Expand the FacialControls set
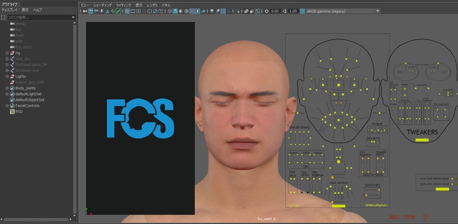This screenshot has width=458, height=224. tap(7, 105)
